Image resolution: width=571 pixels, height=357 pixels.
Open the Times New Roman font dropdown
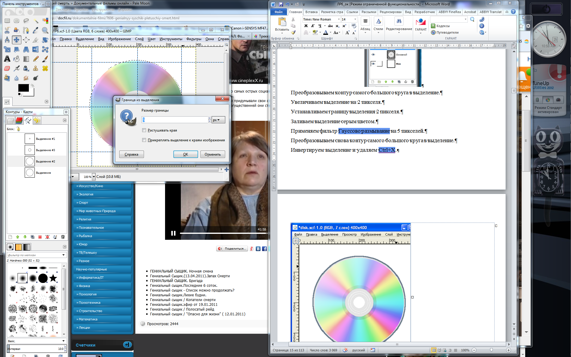tap(339, 19)
